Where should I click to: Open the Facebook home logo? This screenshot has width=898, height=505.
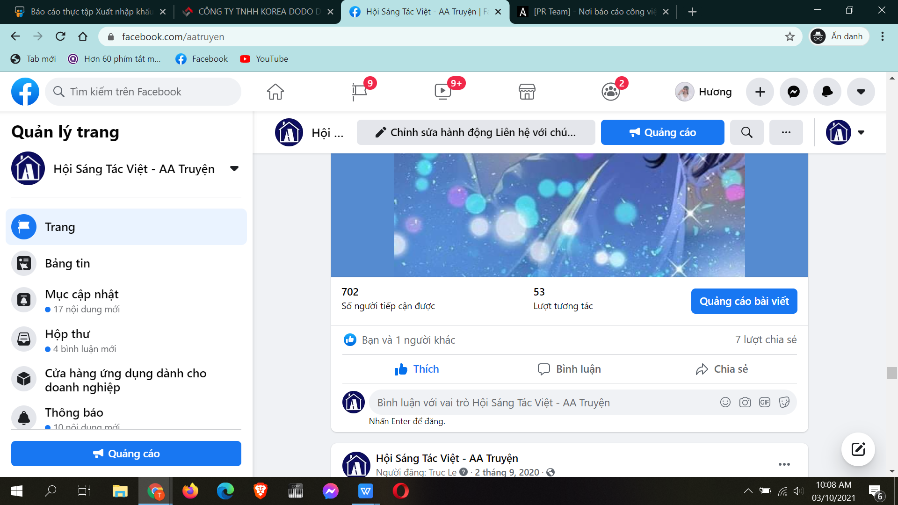[x=25, y=92]
